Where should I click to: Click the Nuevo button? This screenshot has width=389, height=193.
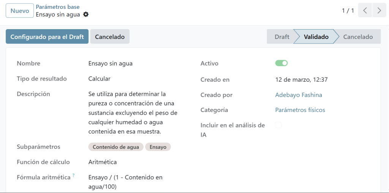[20, 11]
